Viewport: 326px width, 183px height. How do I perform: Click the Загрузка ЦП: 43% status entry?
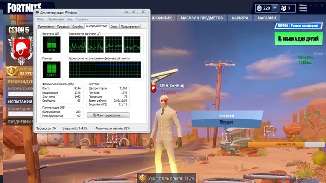(75, 128)
